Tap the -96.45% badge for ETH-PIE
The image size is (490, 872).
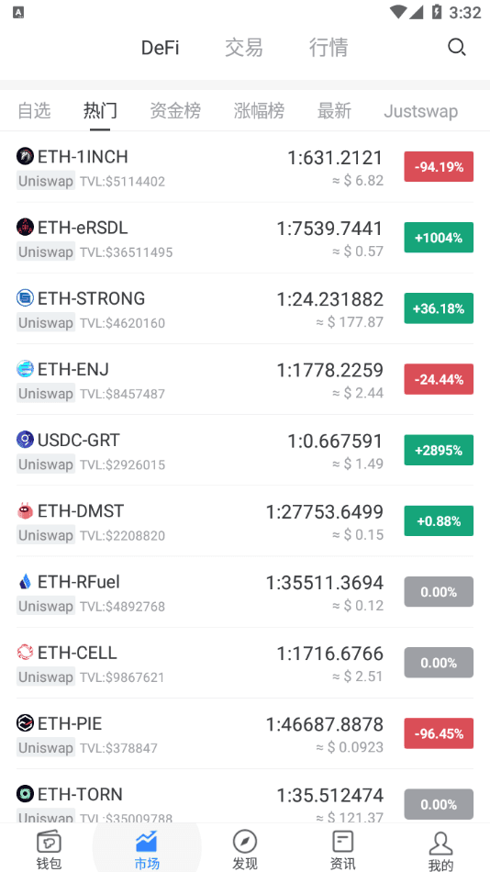(x=439, y=733)
